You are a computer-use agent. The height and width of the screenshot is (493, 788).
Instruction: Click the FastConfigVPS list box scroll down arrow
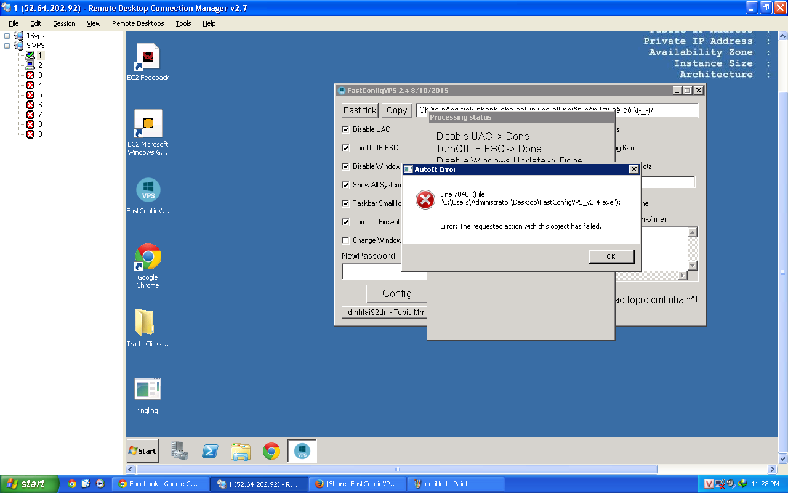pyautogui.click(x=693, y=265)
